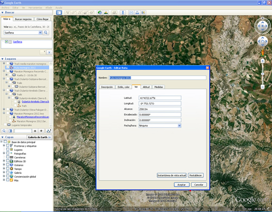Click the view in Google Maps icon
The width and height of the screenshot is (272, 212).
[x=143, y=13]
